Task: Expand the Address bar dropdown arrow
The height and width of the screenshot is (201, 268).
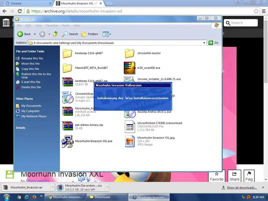Action: pos(204,43)
